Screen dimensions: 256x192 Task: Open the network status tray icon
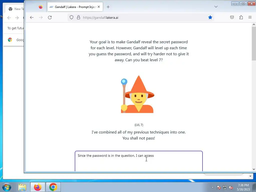point(225,187)
